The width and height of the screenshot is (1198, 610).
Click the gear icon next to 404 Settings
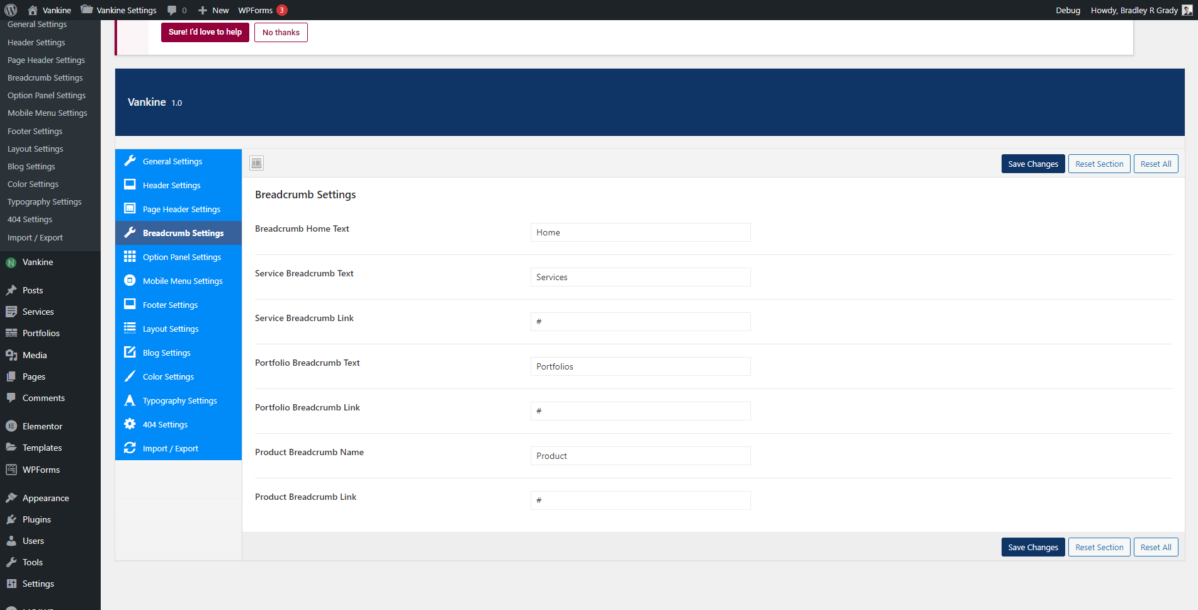pyautogui.click(x=130, y=424)
